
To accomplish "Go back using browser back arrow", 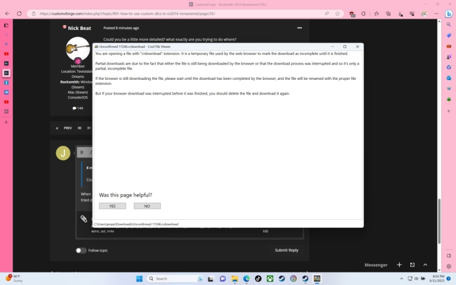I will click(x=7, y=14).
